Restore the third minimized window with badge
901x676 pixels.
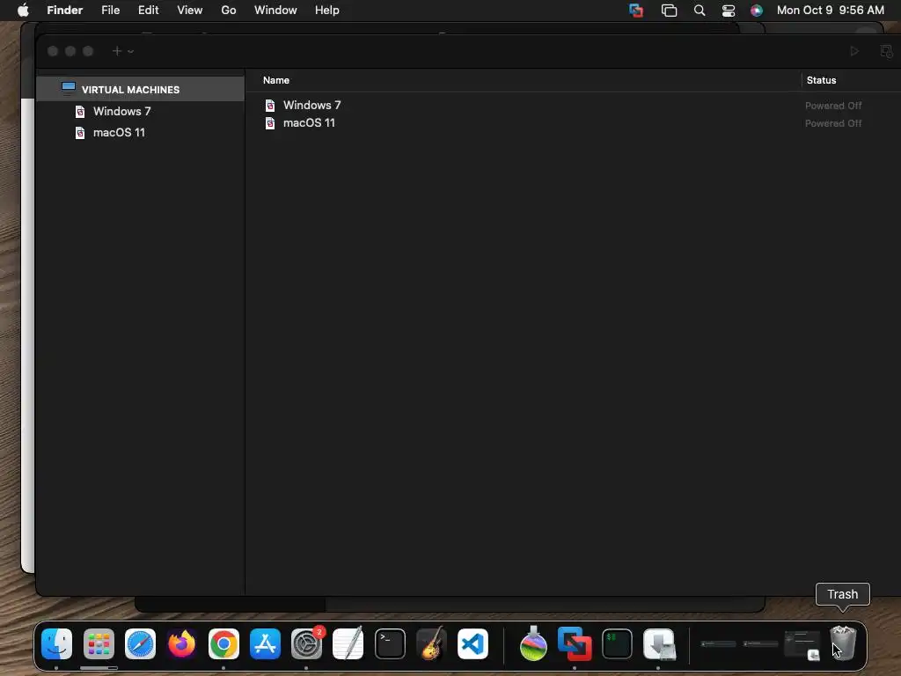[x=802, y=645]
